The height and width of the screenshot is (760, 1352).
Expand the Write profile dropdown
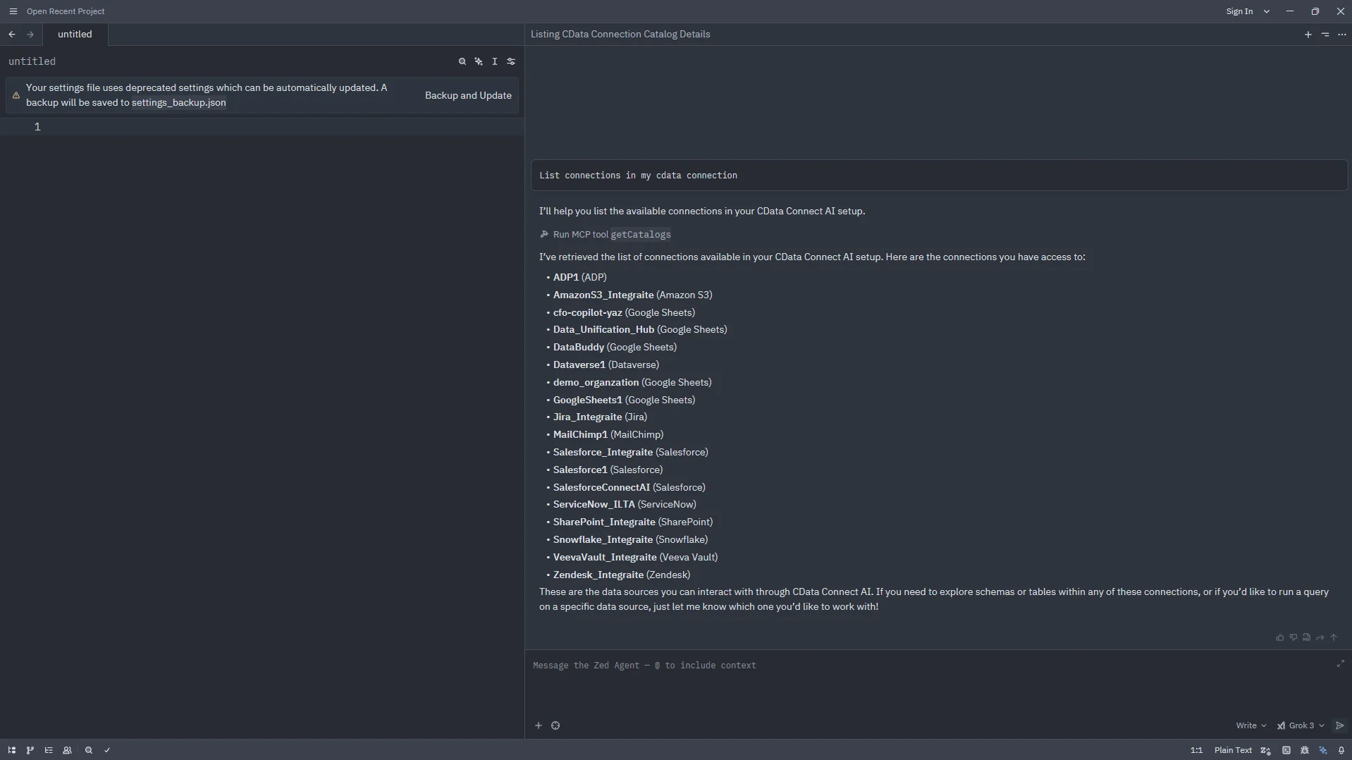pos(1250,725)
